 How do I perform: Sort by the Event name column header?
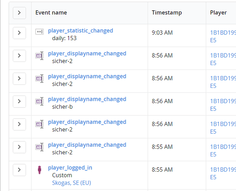pos(51,13)
